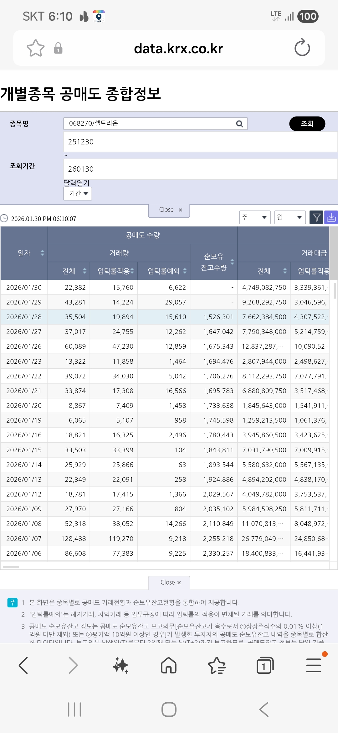Go to browser home page icon

(169, 665)
